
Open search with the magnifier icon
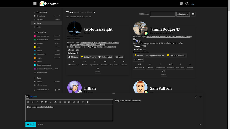click(x=187, y=4)
